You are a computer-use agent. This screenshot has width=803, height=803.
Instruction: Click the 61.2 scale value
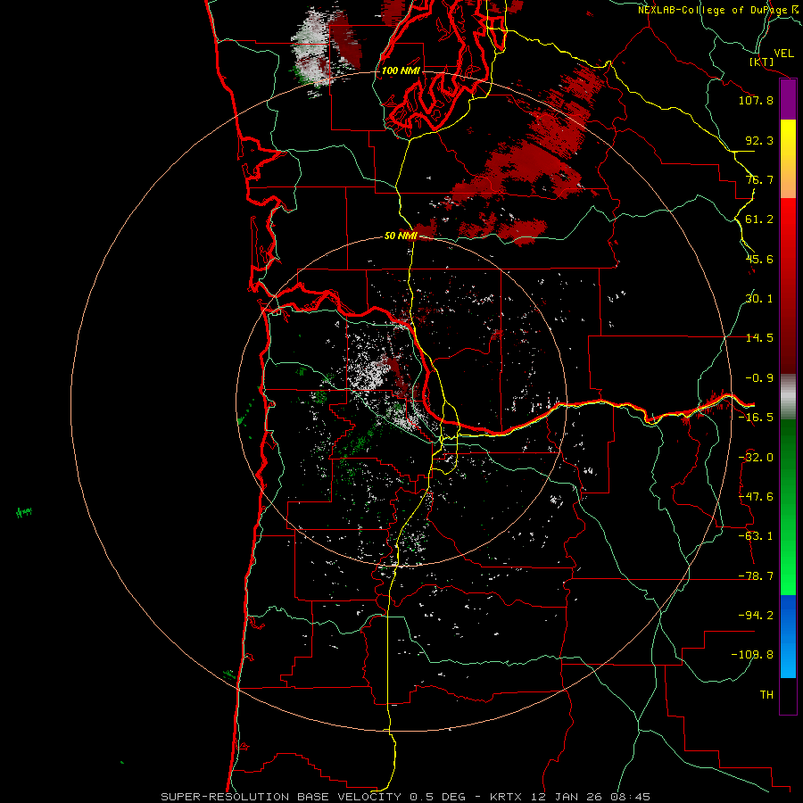(759, 219)
